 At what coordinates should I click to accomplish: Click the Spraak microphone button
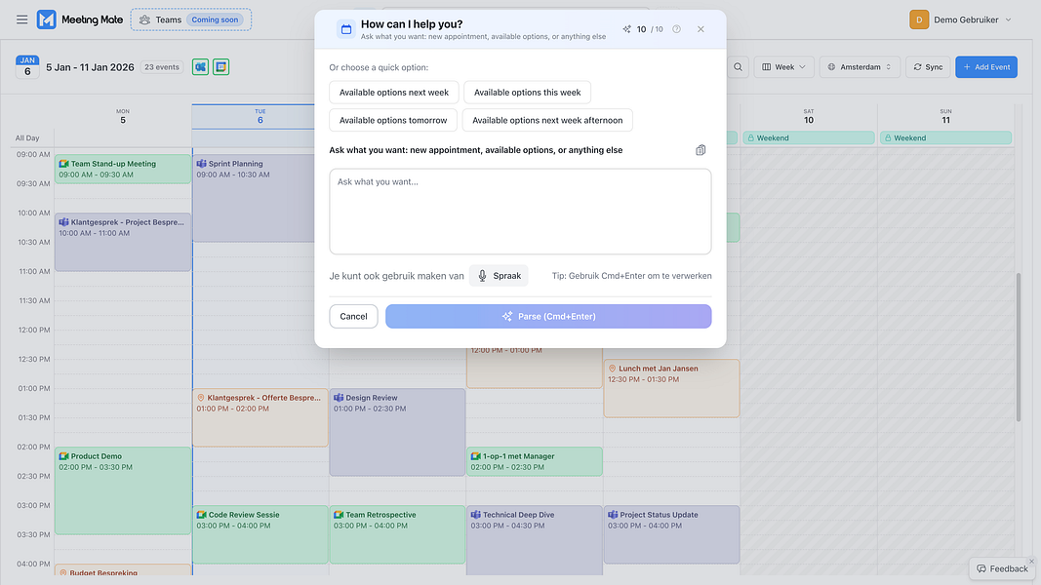click(x=499, y=276)
